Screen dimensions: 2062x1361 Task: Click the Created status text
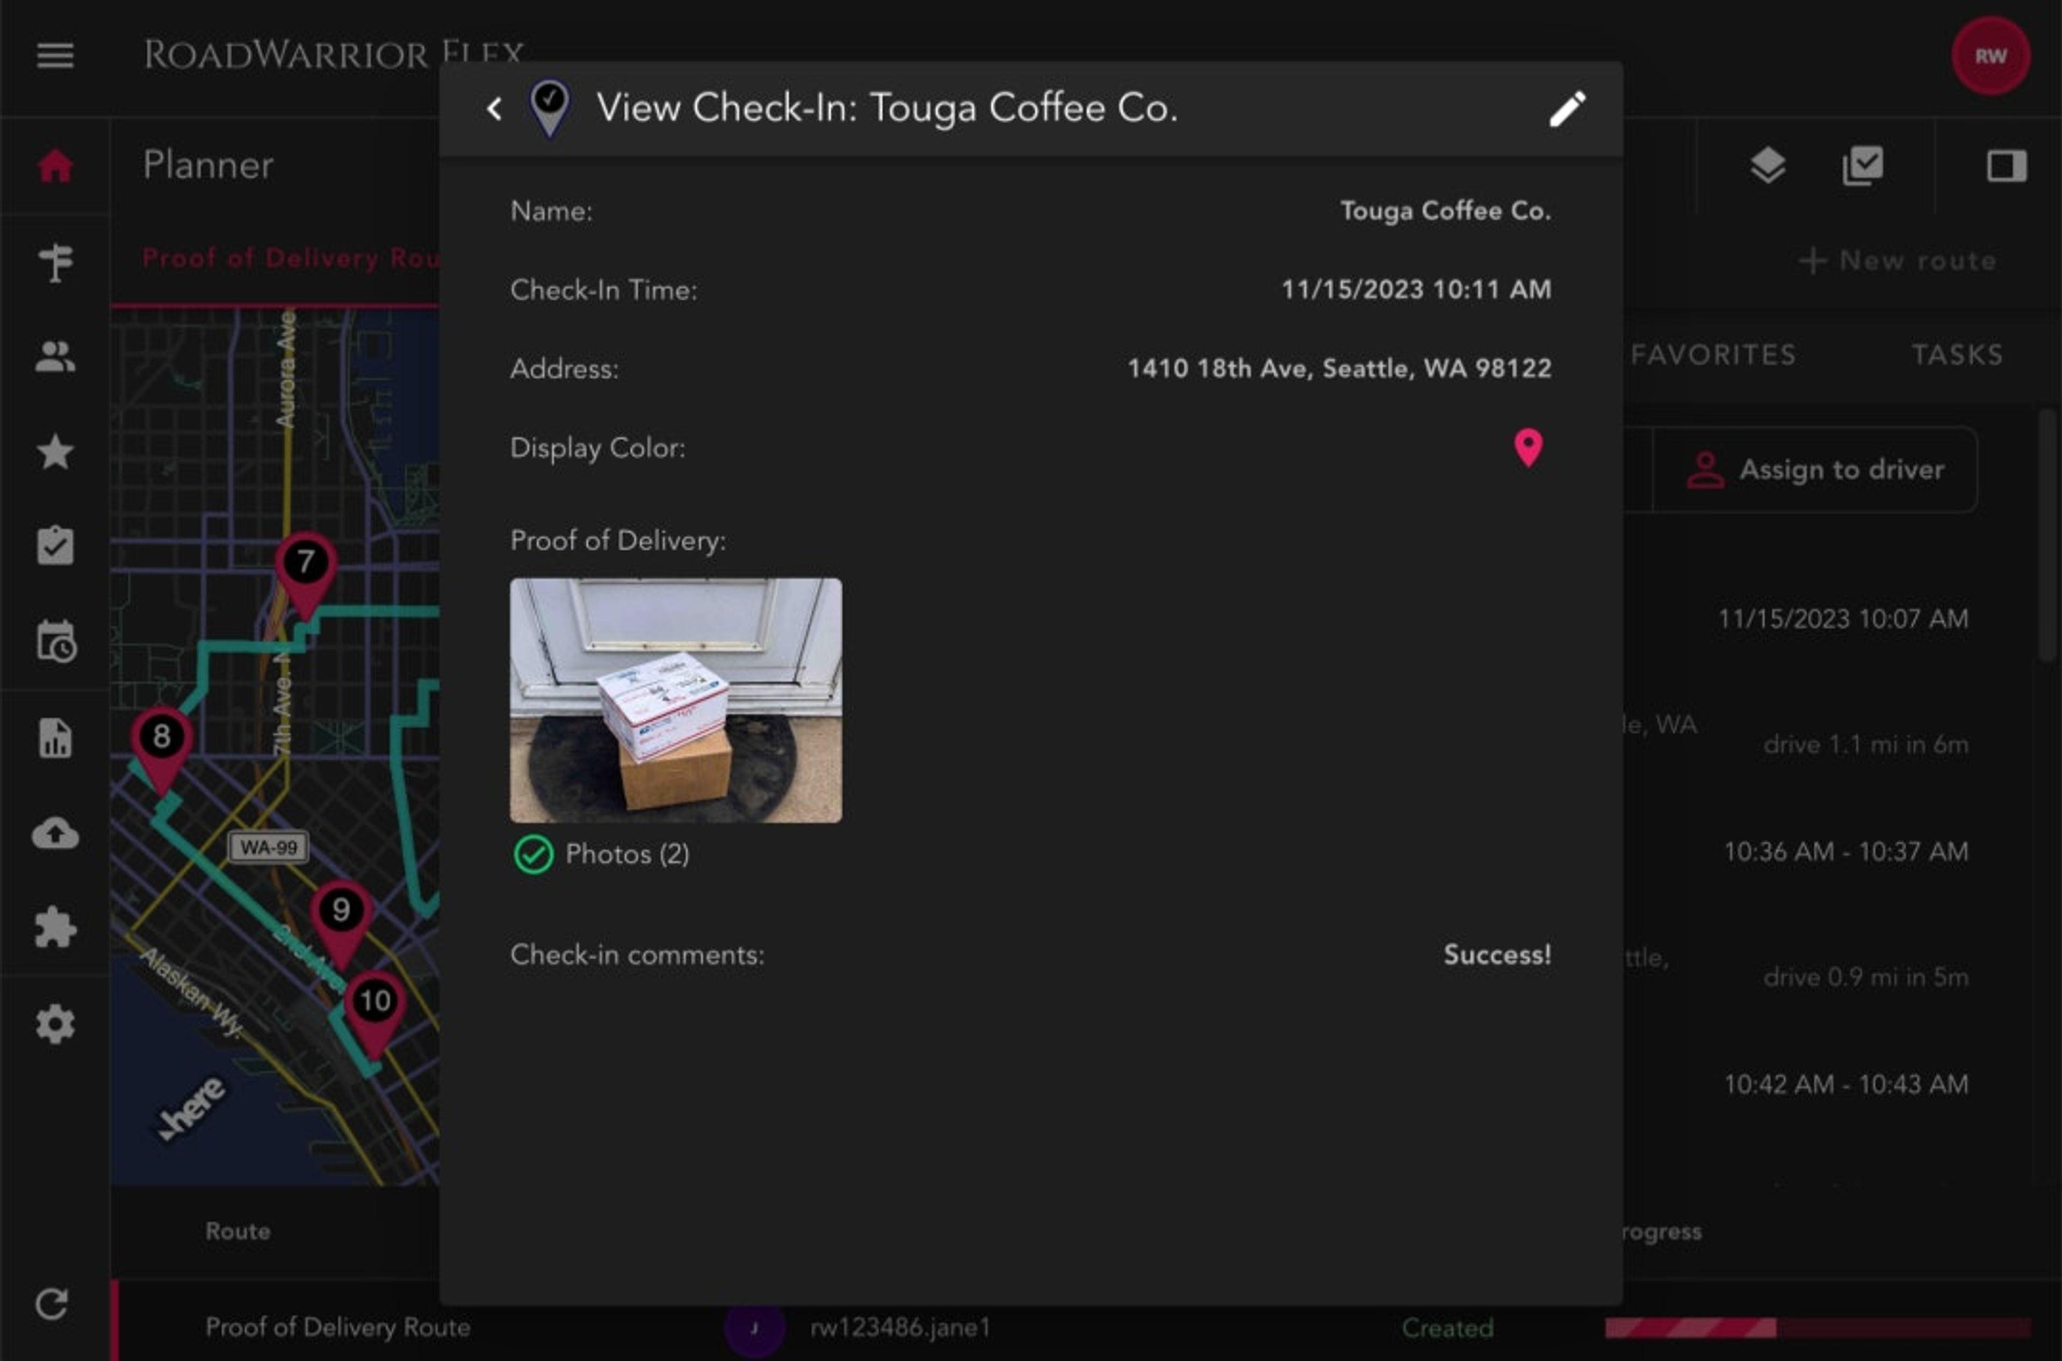point(1447,1327)
